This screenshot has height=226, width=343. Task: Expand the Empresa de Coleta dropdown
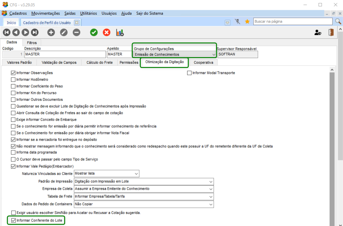211,189
